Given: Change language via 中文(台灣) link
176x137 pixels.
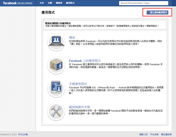Looking at the screenshot, I should tap(23, 134).
